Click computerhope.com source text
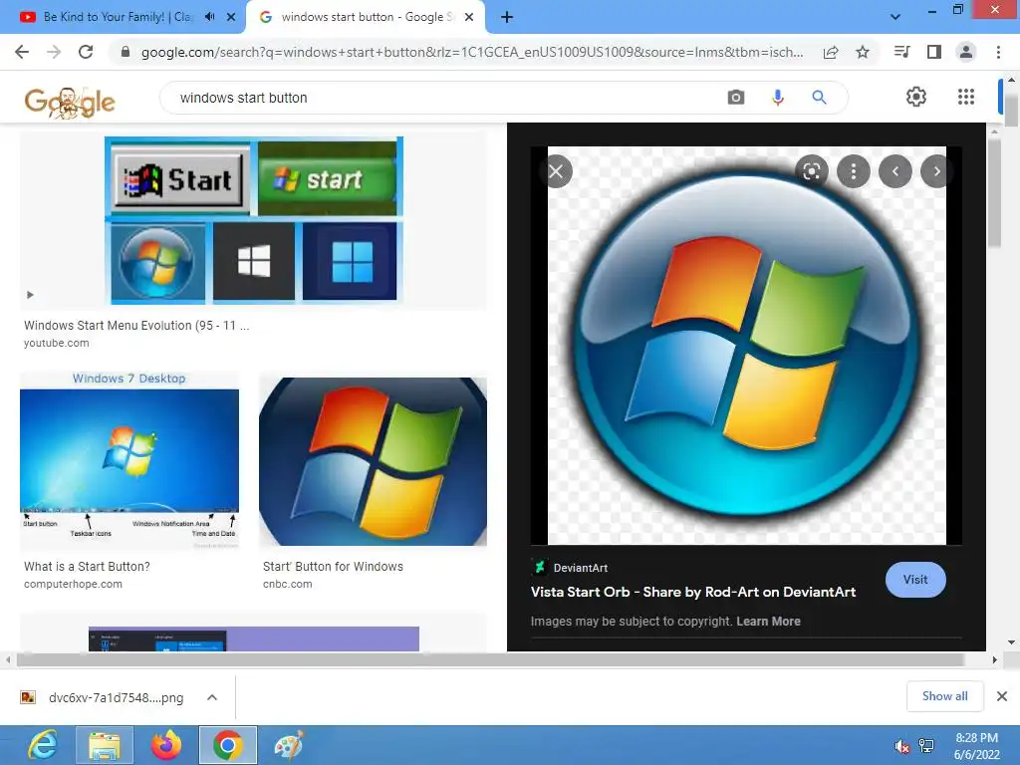Image resolution: width=1020 pixels, height=765 pixels. (x=73, y=584)
